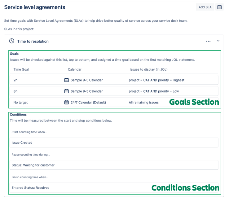Collapse the Time to resolution SLA chevron
The width and height of the screenshot is (229, 198).
218,41
